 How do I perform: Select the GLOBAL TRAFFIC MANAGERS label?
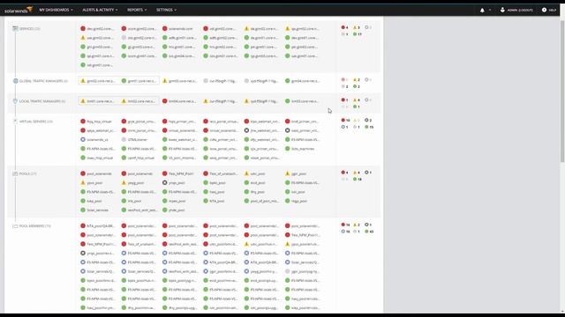click(x=43, y=81)
